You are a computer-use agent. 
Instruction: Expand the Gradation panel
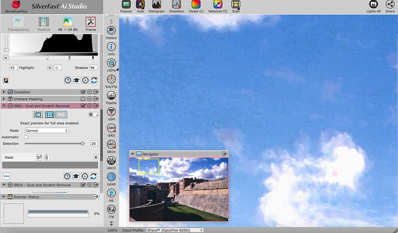tap(4, 92)
